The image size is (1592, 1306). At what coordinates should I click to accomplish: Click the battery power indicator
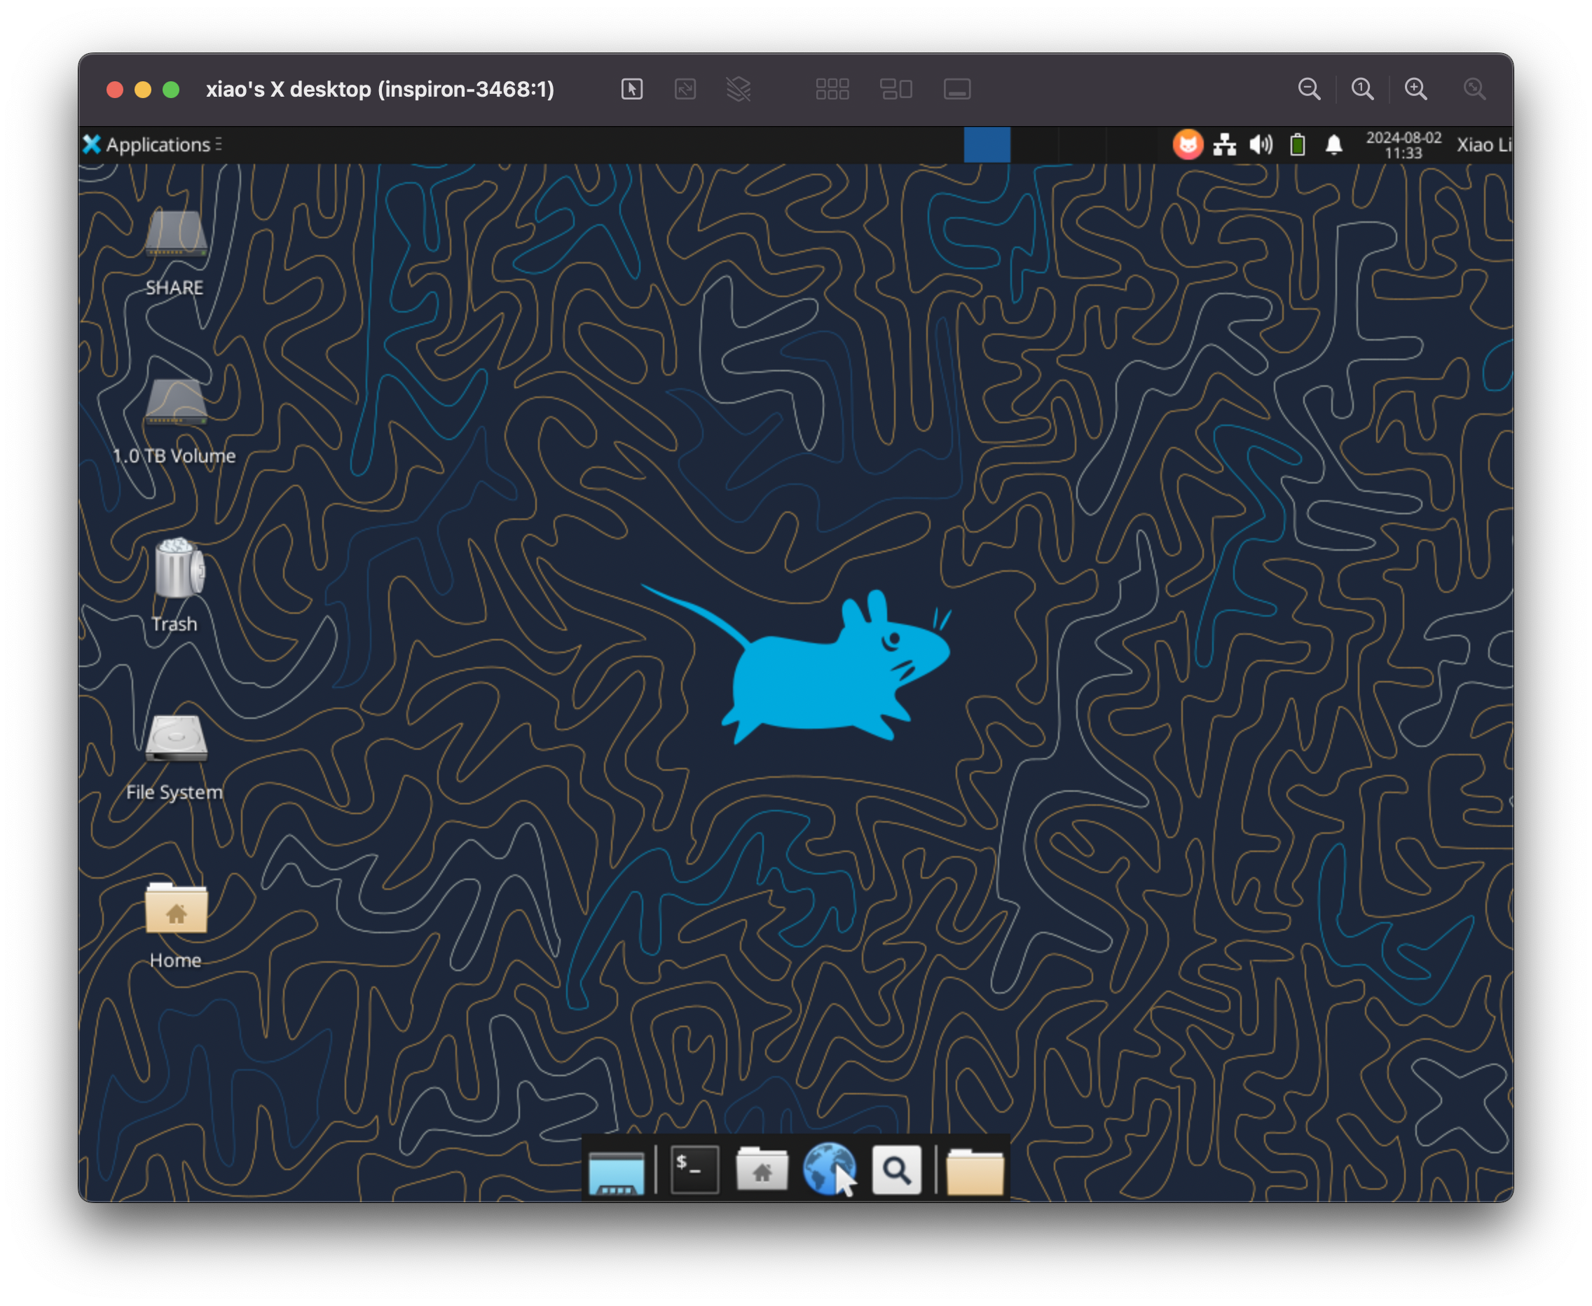[x=1297, y=144]
